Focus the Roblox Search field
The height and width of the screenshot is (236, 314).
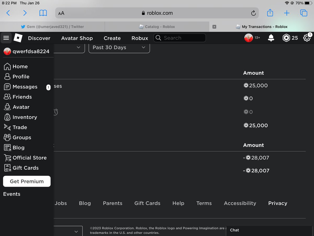pos(180,38)
